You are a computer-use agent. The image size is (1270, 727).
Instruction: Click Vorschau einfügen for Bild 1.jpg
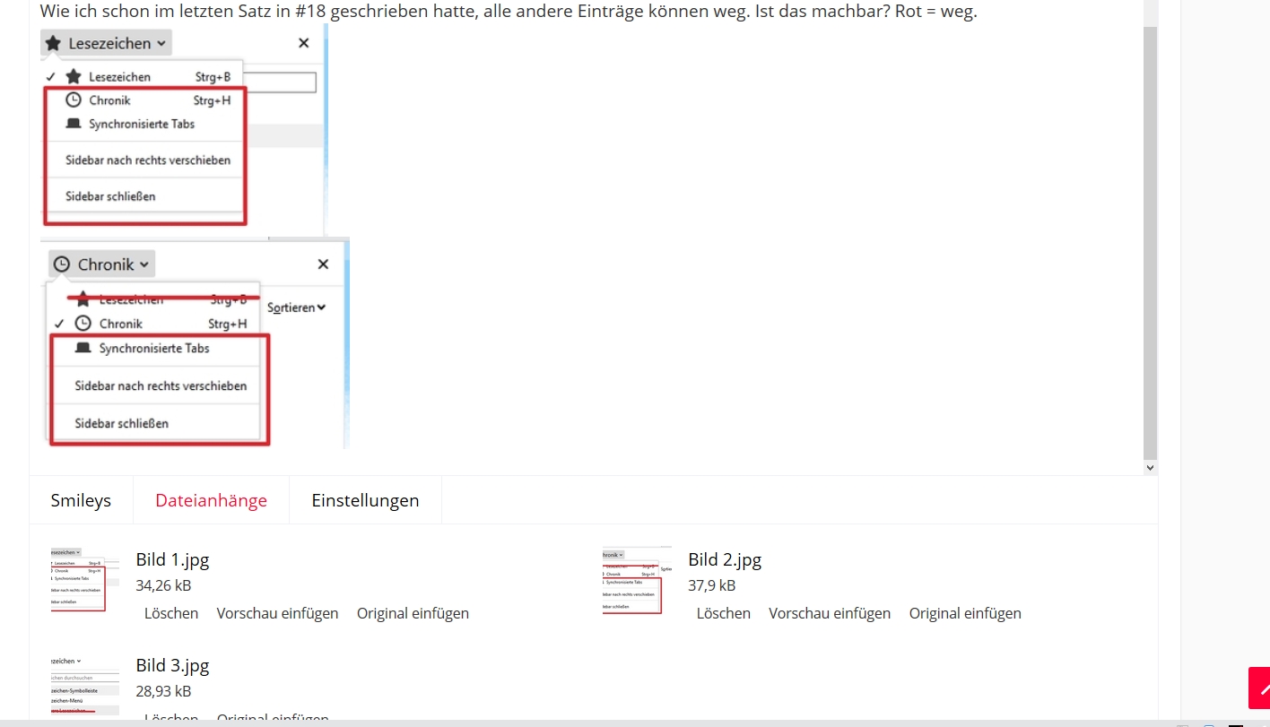[277, 613]
